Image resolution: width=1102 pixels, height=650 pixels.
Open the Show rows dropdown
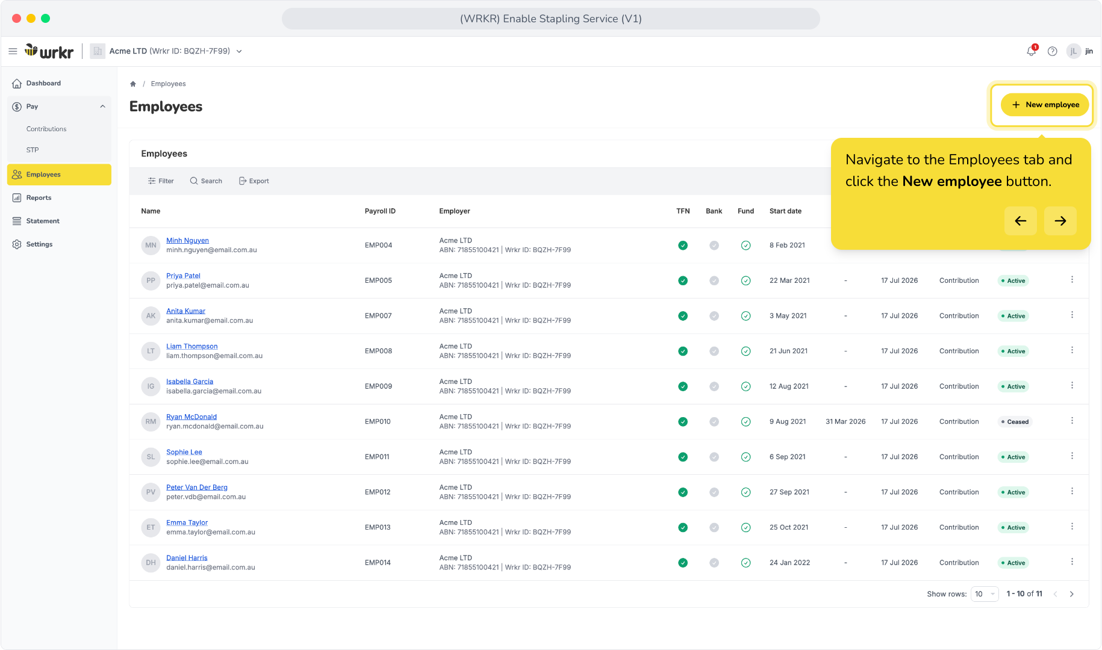pos(985,594)
